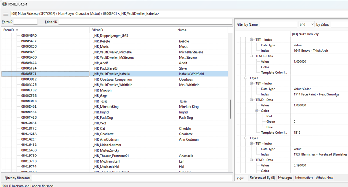Sort by the EditorID column header
The height and width of the screenshot is (187, 348).
coord(133,30)
